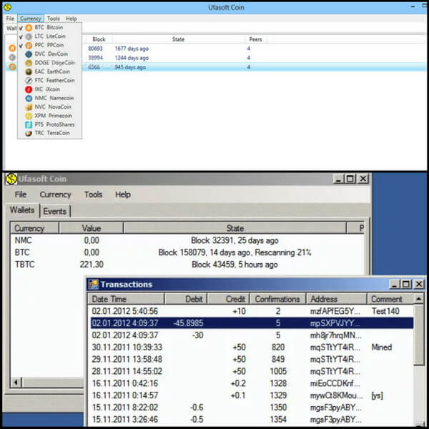Sort transactions by Credit header

coord(229,299)
